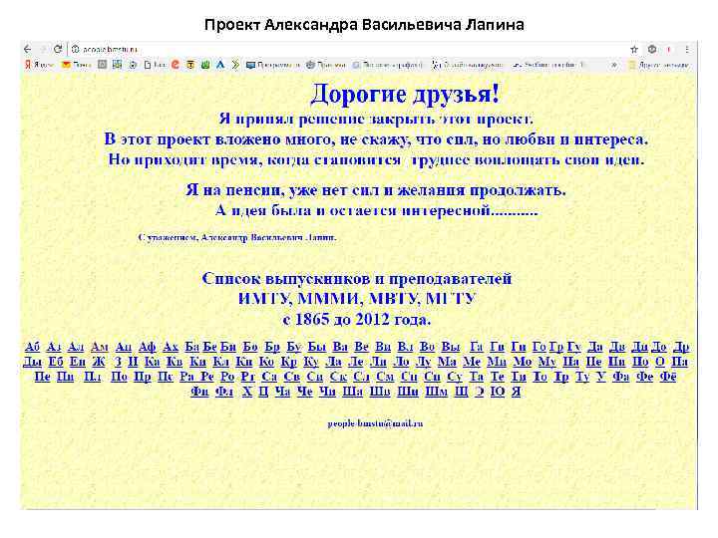718x538 pixels.
Task: Open the 'Э' surname list link
Action: (x=480, y=392)
